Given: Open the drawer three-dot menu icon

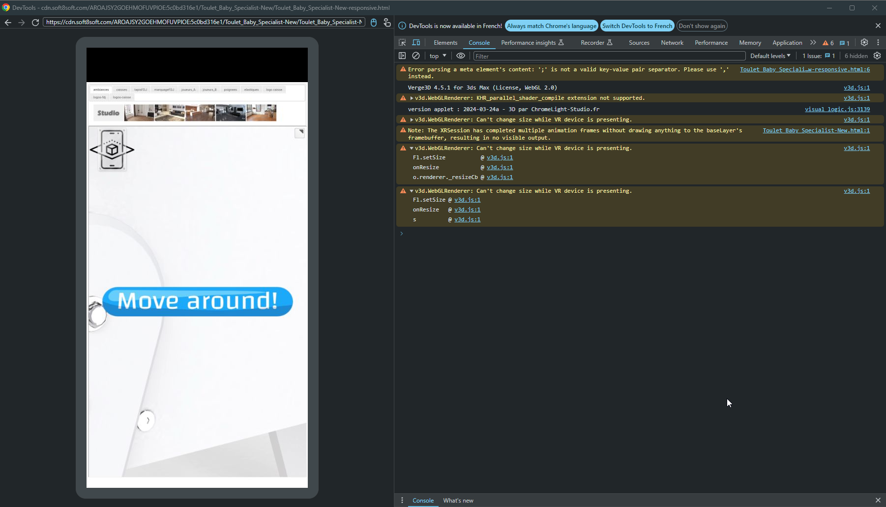Looking at the screenshot, I should tap(402, 500).
